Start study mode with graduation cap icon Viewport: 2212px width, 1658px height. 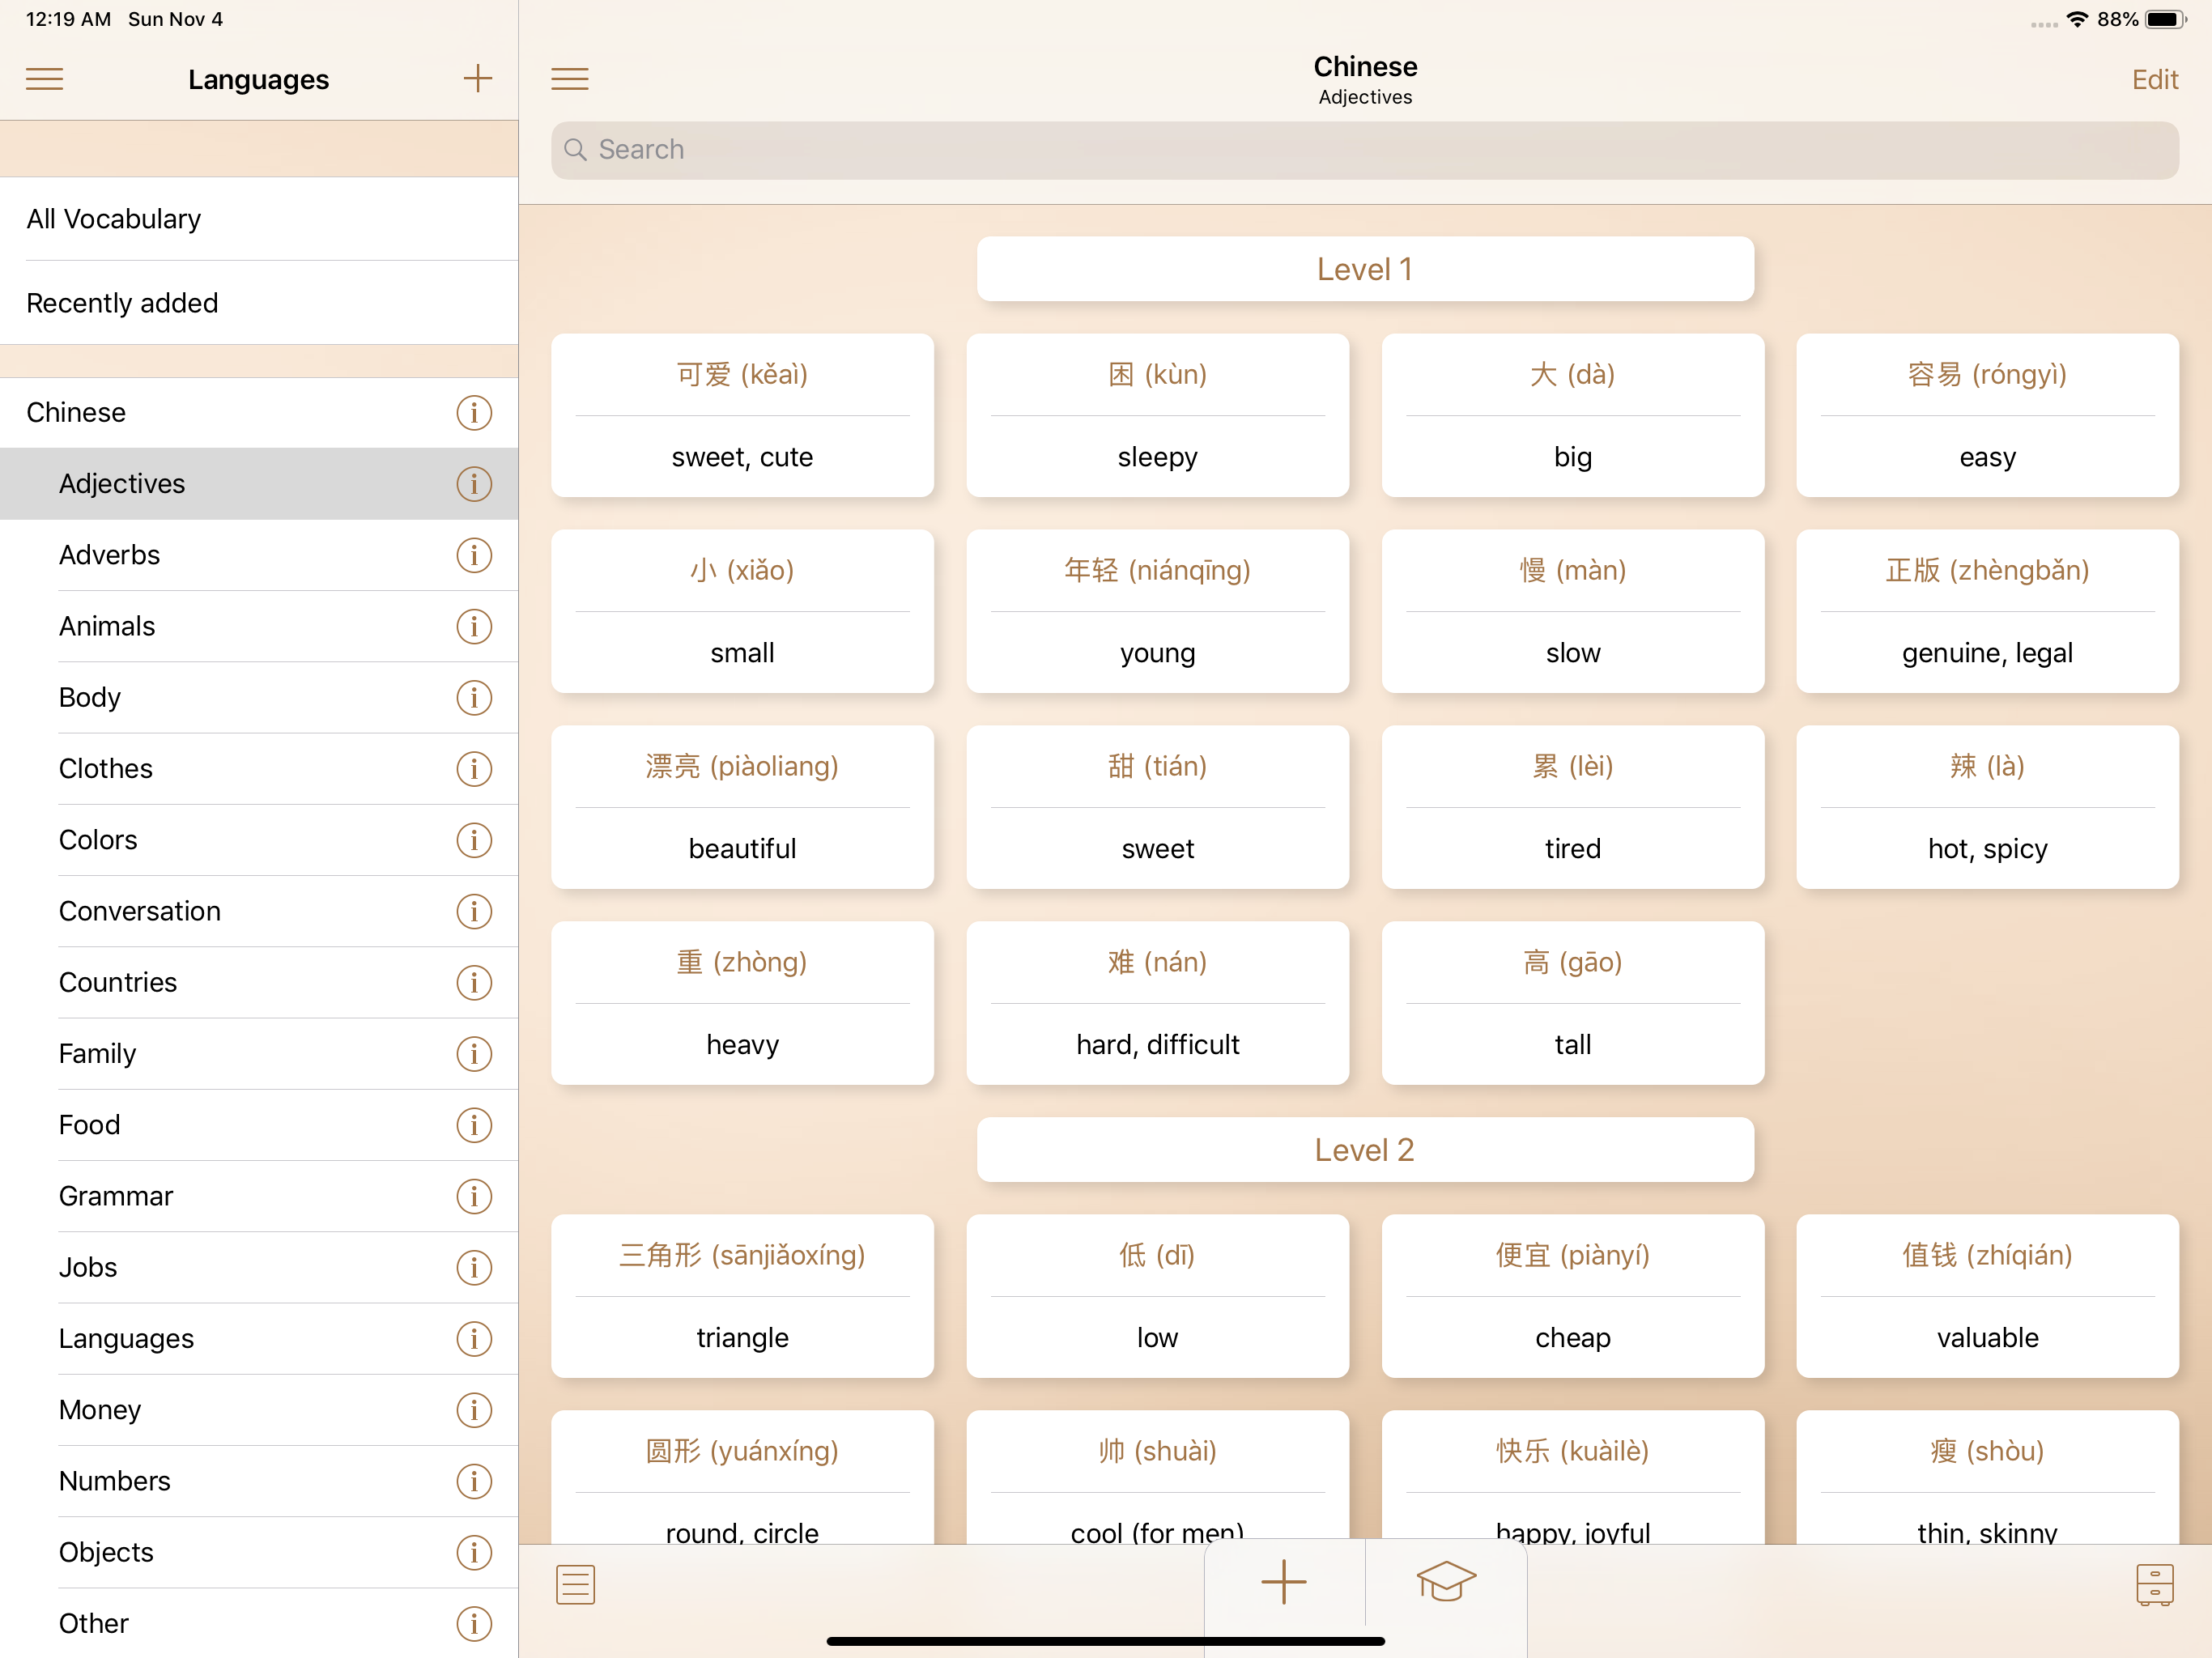pos(1446,1582)
